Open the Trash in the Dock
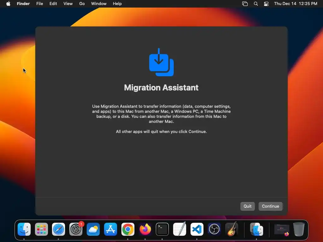 tap(299, 229)
